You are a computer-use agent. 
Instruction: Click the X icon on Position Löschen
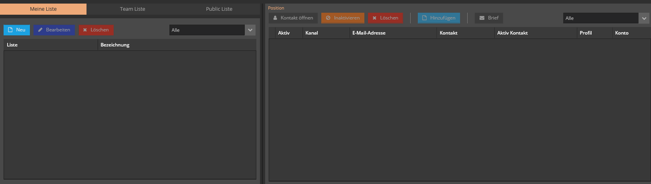374,18
